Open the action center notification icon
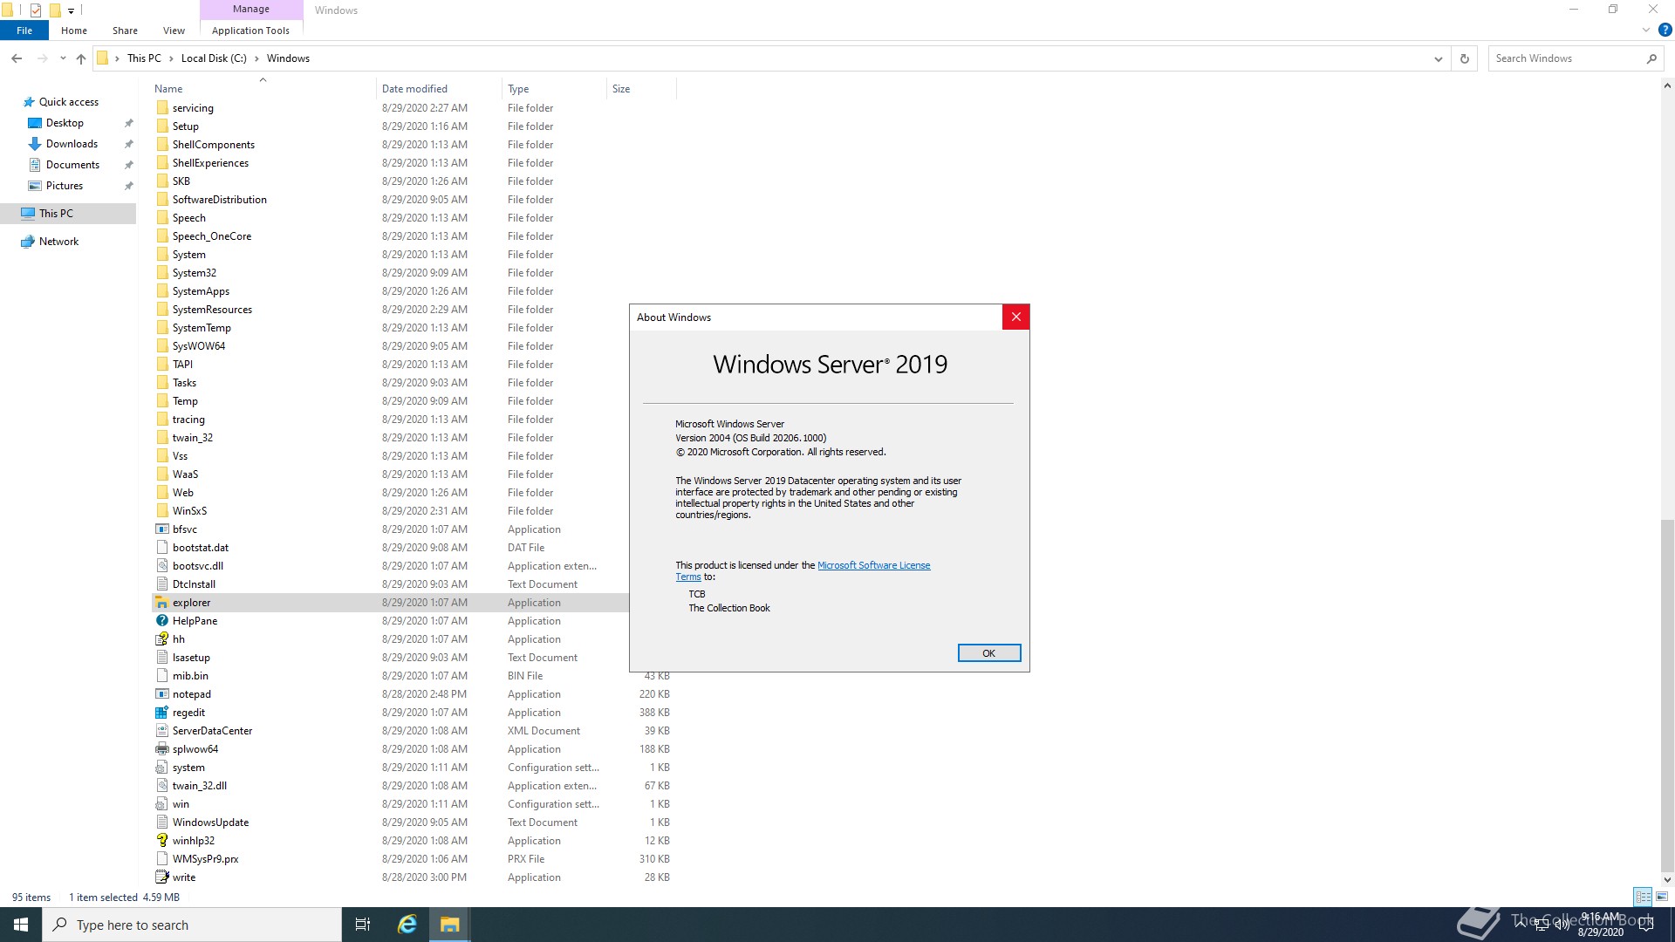This screenshot has width=1675, height=942. click(x=1646, y=925)
